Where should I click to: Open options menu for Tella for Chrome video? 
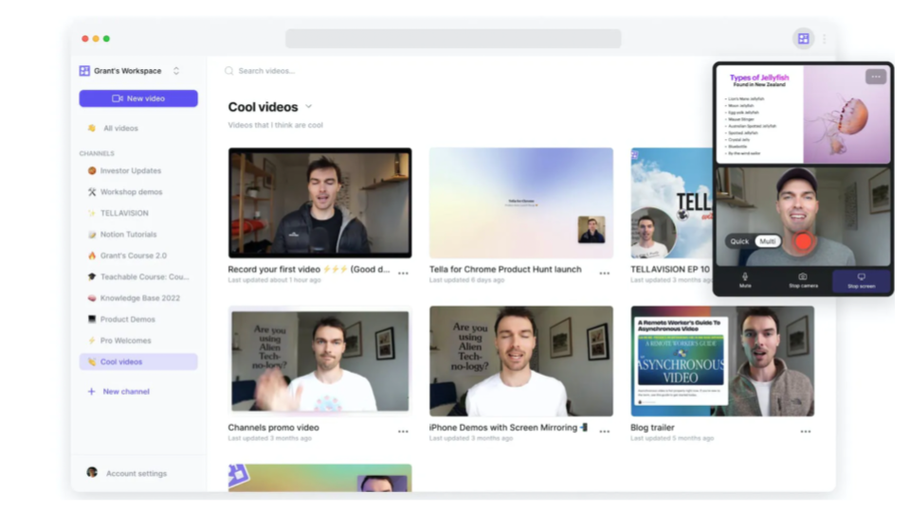tap(605, 273)
